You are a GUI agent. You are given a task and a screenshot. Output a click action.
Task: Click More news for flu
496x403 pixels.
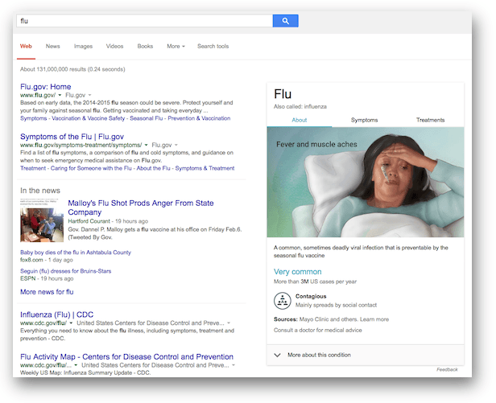47,292
